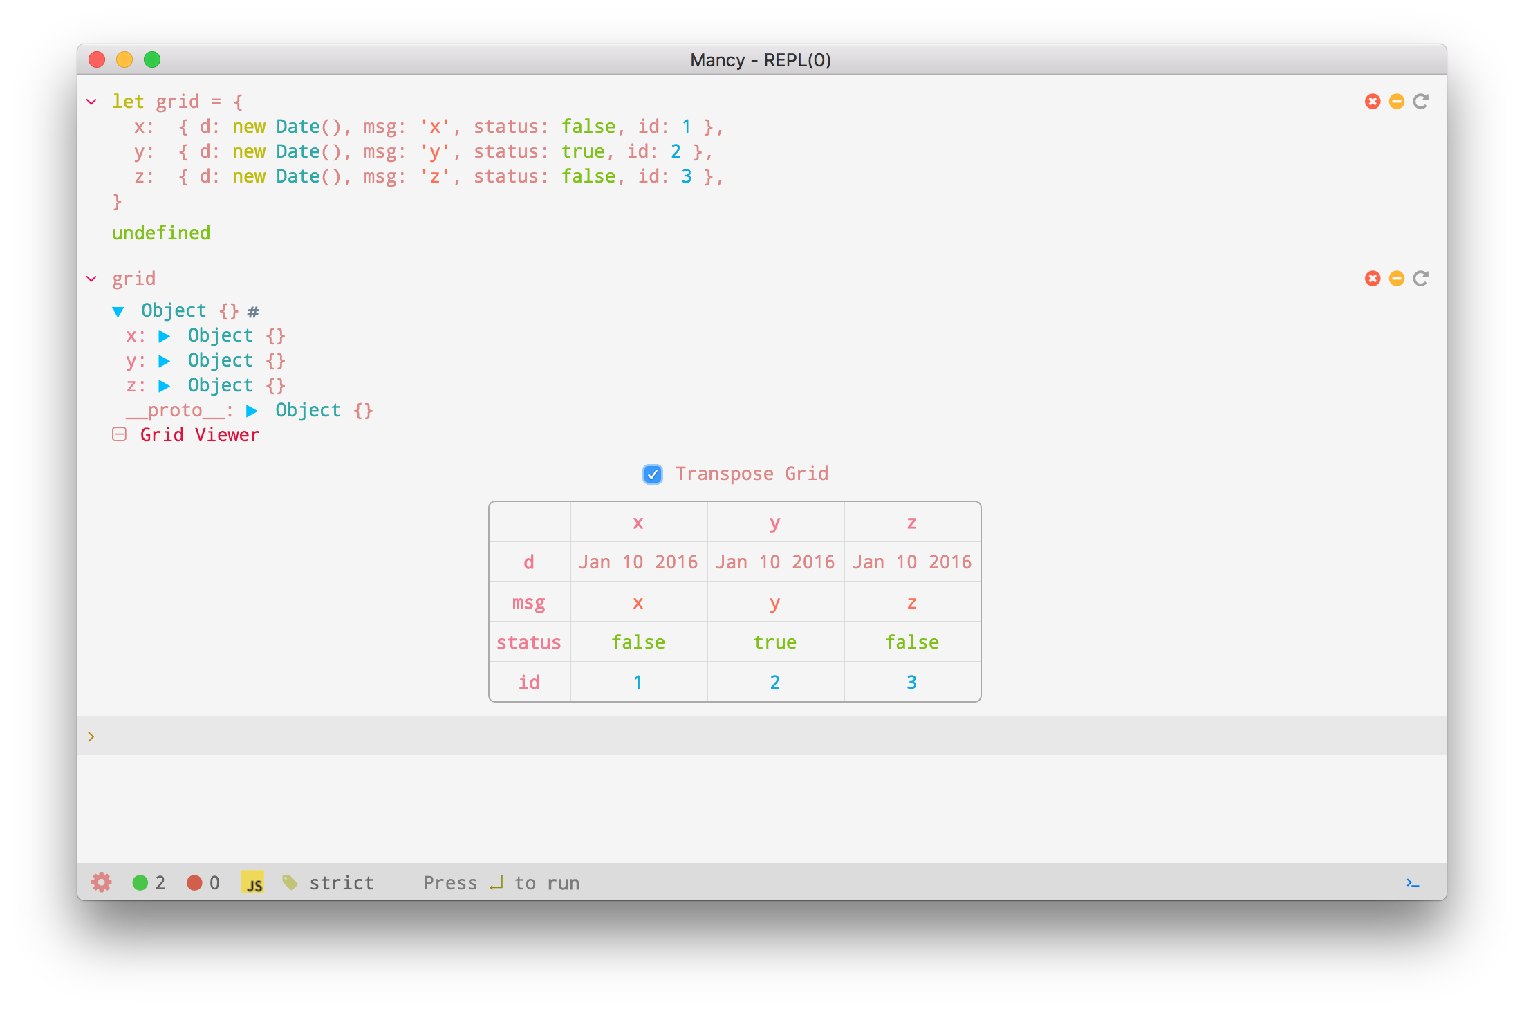Toggle strict mode label in status bar

click(341, 883)
